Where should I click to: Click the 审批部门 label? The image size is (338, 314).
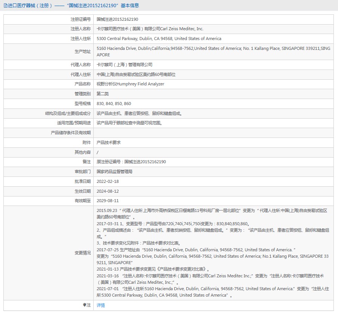[83, 172]
